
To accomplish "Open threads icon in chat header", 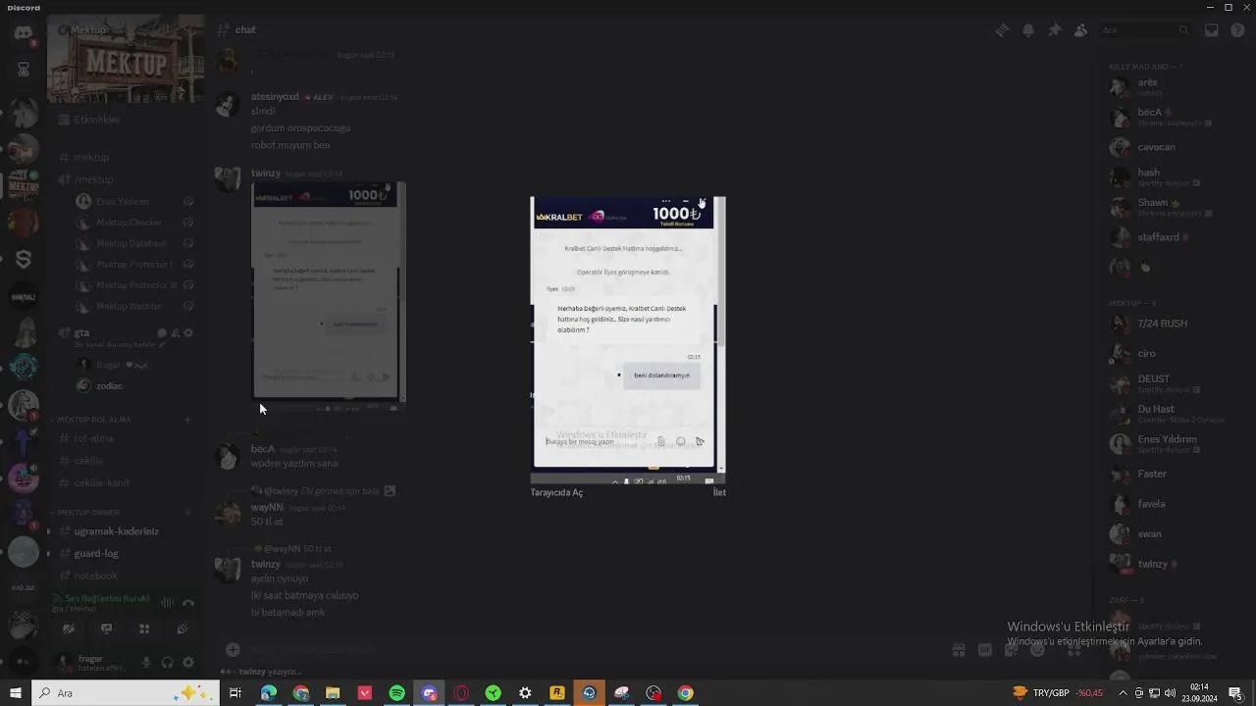I will point(1002,30).
